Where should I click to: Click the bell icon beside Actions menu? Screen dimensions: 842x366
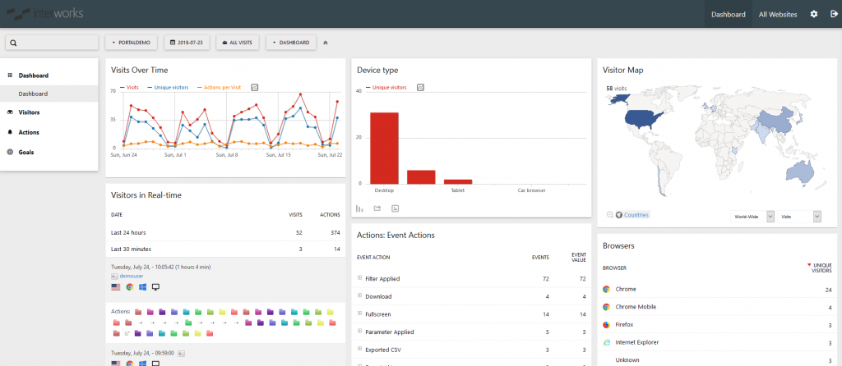click(x=10, y=132)
